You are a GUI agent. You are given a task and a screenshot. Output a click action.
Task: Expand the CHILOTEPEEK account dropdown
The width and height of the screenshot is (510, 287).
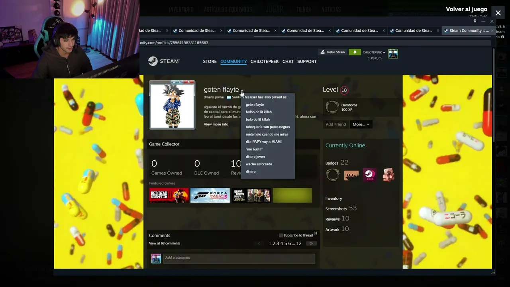pyautogui.click(x=374, y=52)
